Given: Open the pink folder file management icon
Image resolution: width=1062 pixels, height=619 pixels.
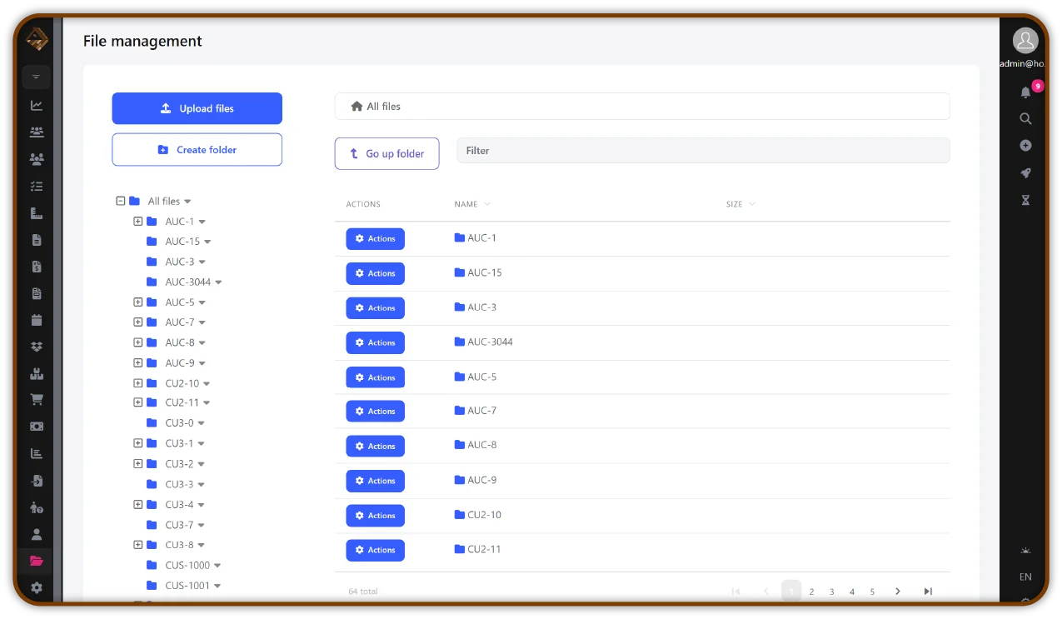Looking at the screenshot, I should click(37, 561).
